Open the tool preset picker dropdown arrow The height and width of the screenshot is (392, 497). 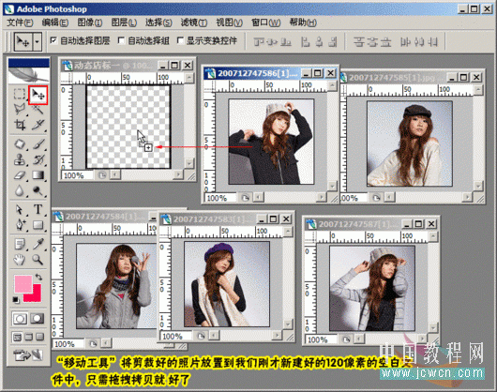click(38, 41)
